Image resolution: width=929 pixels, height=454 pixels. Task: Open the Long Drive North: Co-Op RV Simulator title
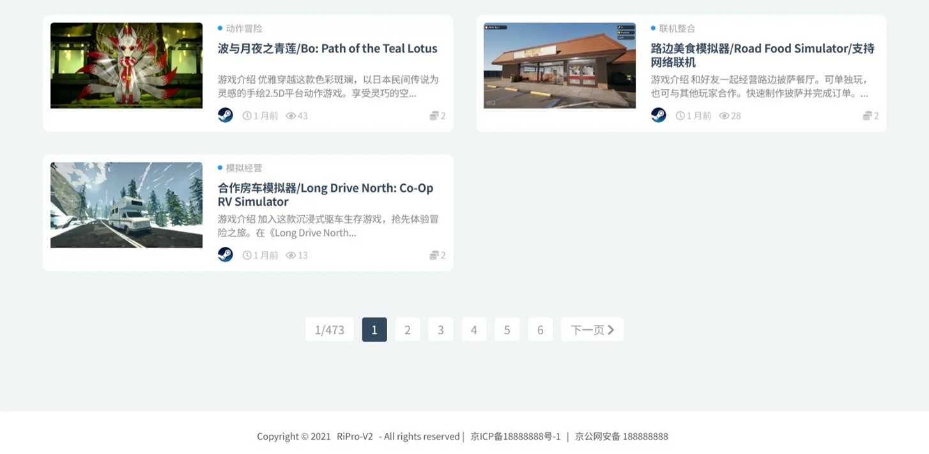tap(325, 194)
